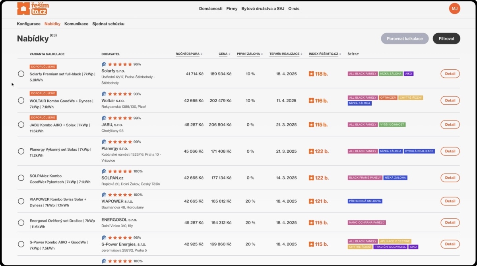Open the Sjednat schůzku tab
The height and width of the screenshot is (266, 477).
coord(108,24)
